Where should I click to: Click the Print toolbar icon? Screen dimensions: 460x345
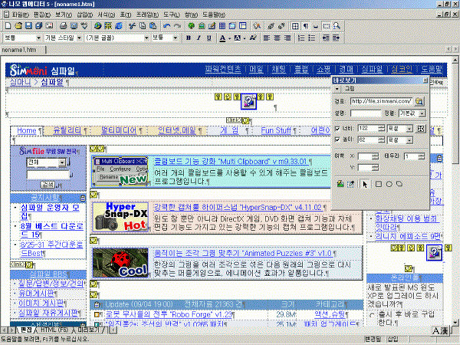(63, 26)
